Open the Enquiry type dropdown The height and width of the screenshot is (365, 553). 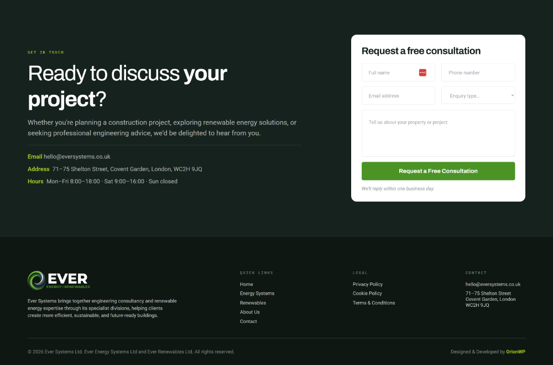(478, 95)
